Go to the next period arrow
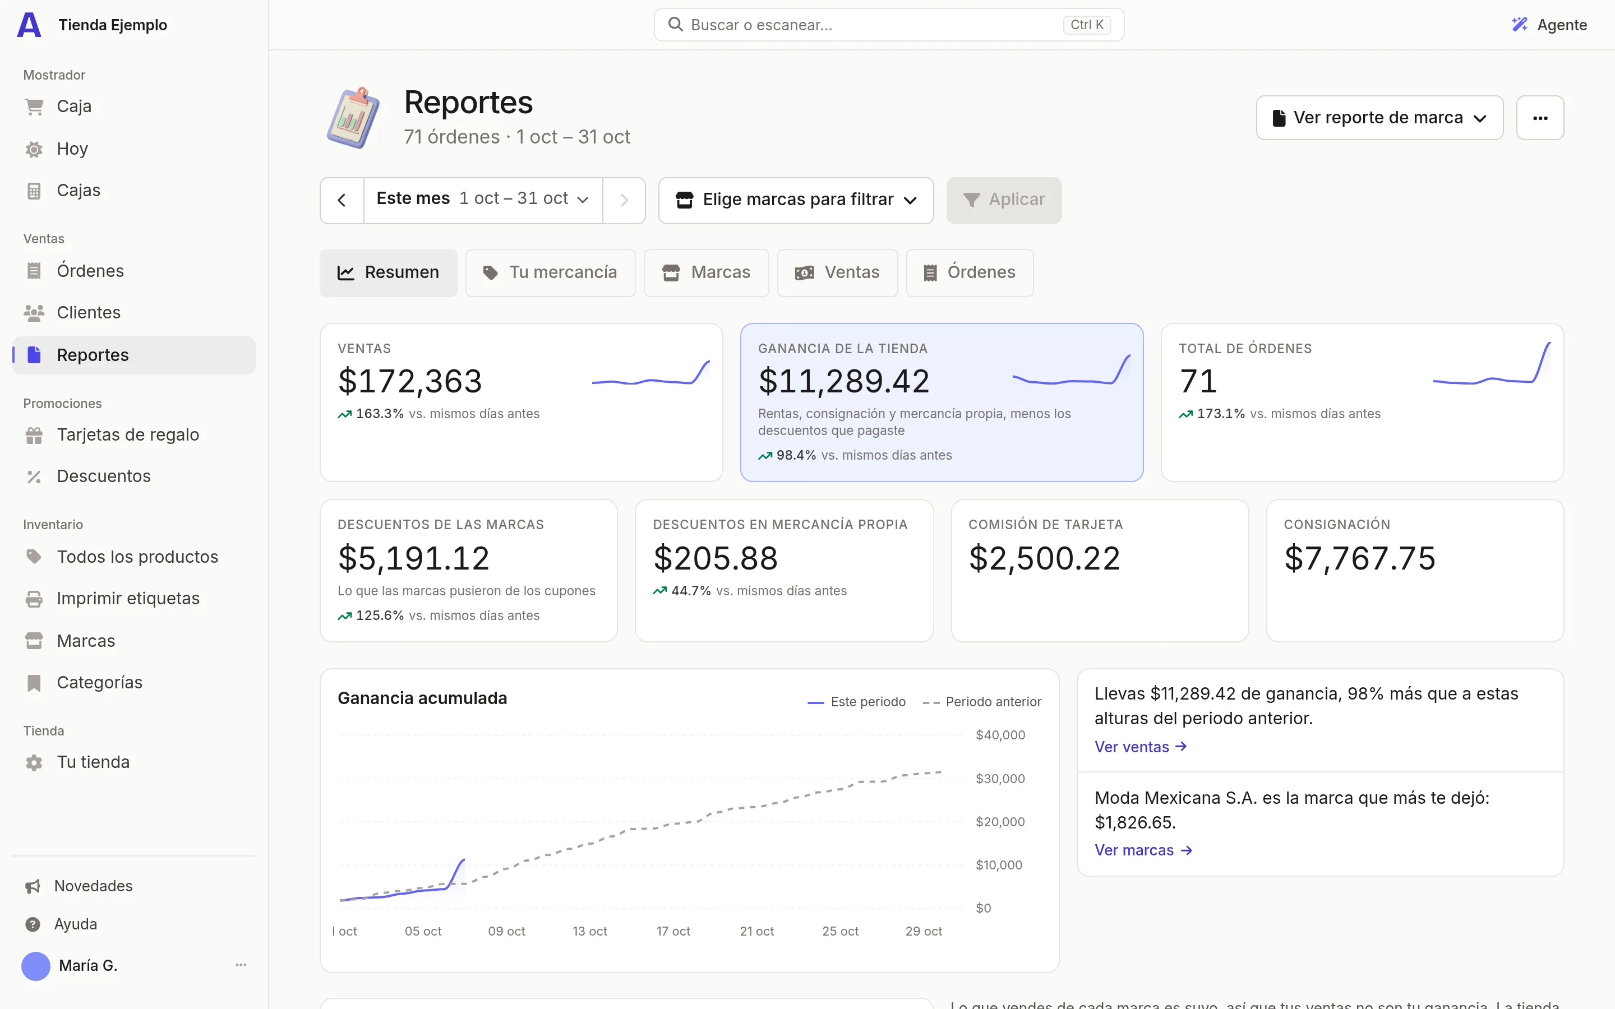Image resolution: width=1615 pixels, height=1009 pixels. click(624, 200)
